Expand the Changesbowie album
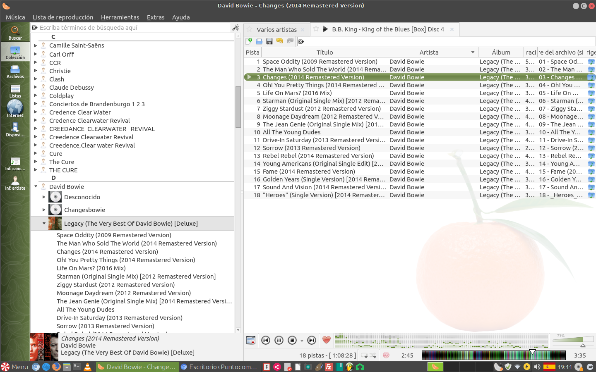 click(x=44, y=210)
